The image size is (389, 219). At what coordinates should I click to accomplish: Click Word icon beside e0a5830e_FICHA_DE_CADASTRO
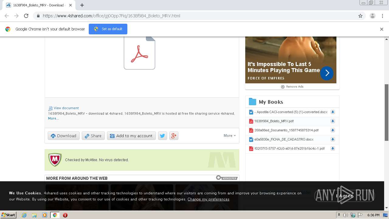[251, 139]
